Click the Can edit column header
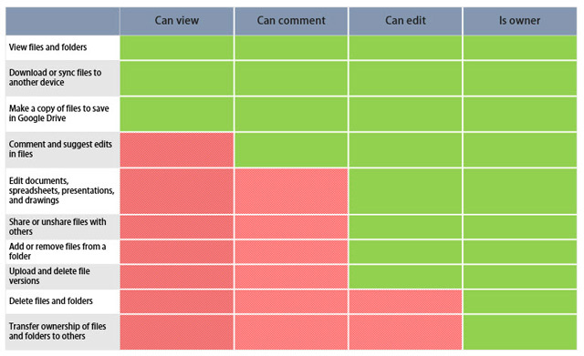Viewport: 584px width, 356px height. tap(405, 21)
